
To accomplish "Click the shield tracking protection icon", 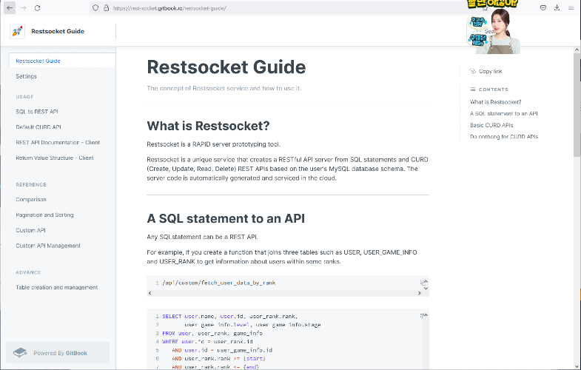I will tap(95, 7).
